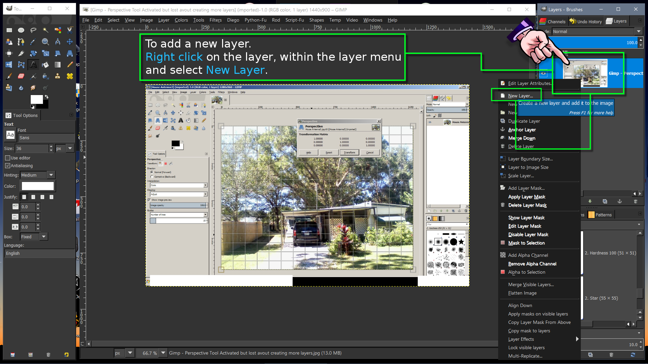This screenshot has height=364, width=648.
Task: Select the Measure compass tool
Action: pyautogui.click(x=58, y=42)
